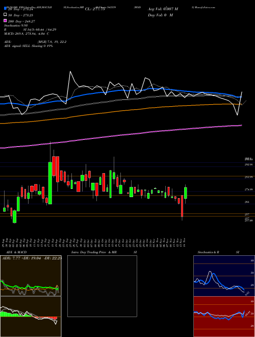Click the MACD: 269.8, 273.84, -4.04 reading

[27, 34]
